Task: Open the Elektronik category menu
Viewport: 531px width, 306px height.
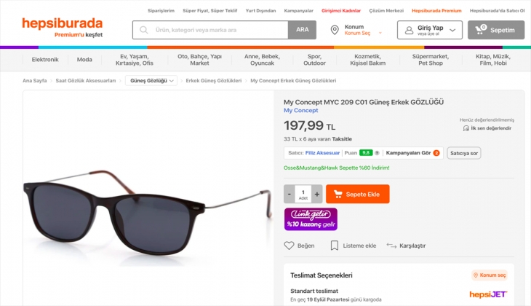Action: click(x=45, y=60)
